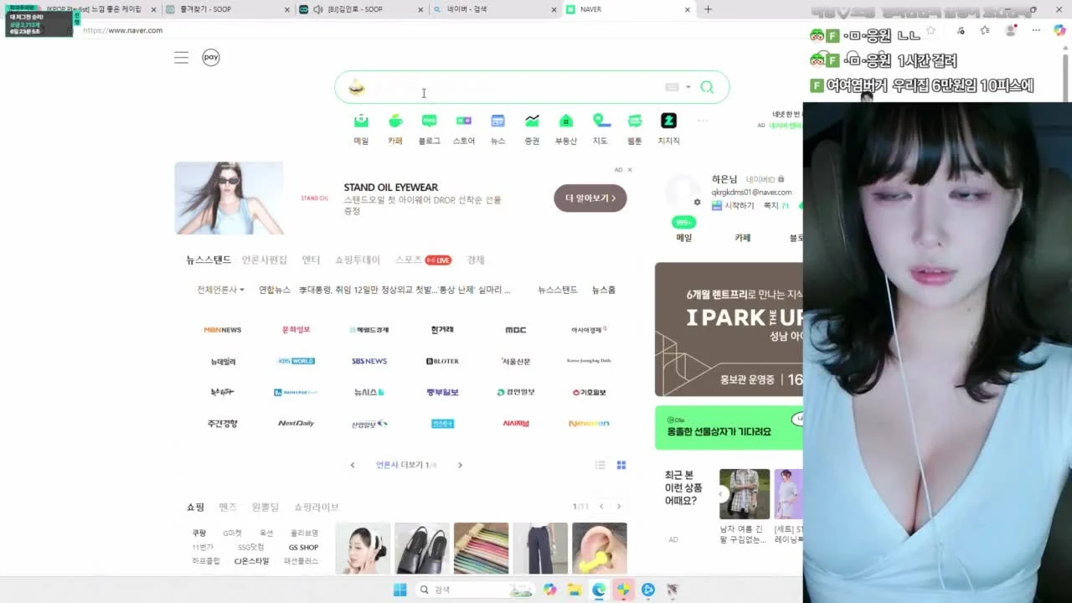
Task: Open the SBS NEWS publisher logo
Action: click(x=369, y=361)
